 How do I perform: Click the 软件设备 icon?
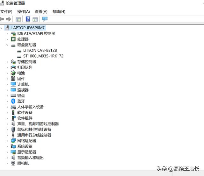point(13,112)
